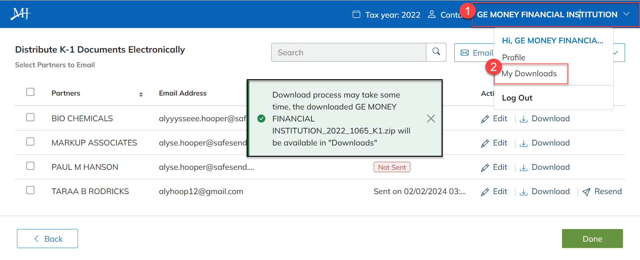Image resolution: width=640 pixels, height=260 pixels.
Task: Click Download link for MARKUP ASSOCIATES
Action: 551,143
